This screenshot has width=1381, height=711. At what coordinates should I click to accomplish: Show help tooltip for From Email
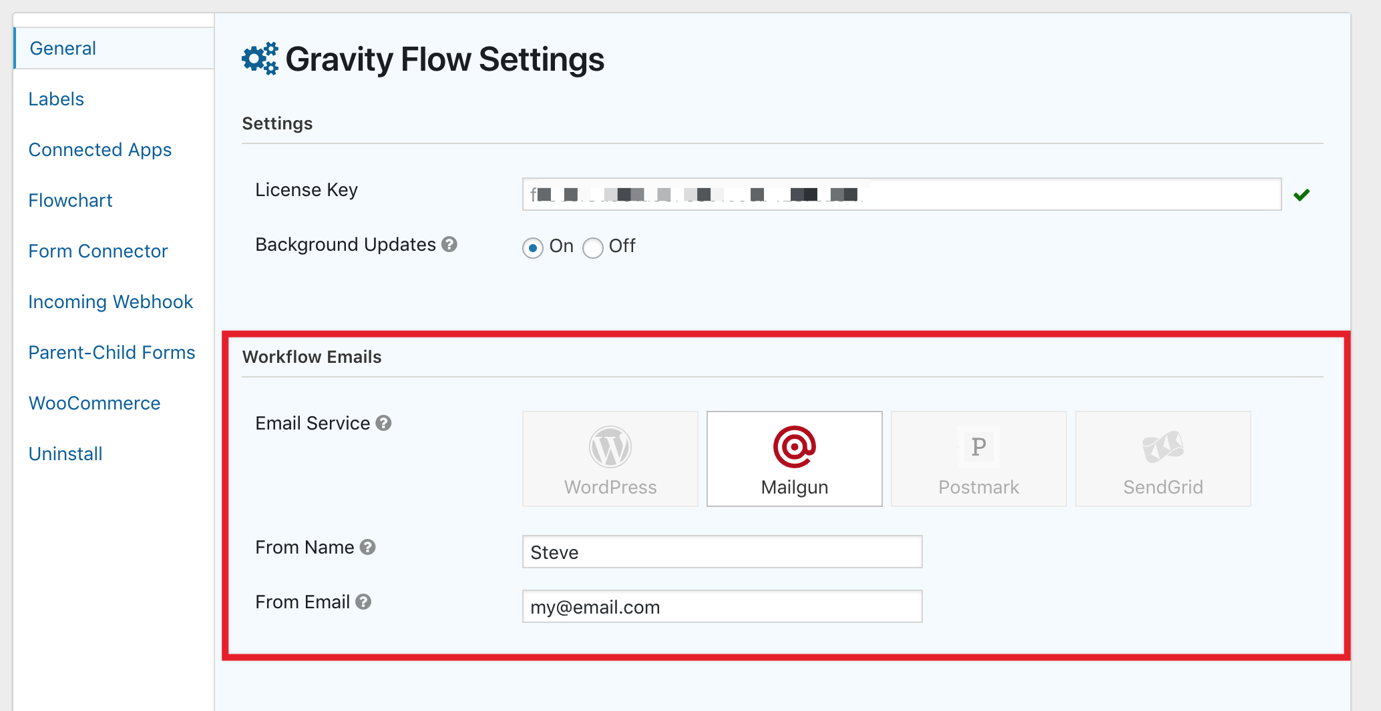coord(363,602)
